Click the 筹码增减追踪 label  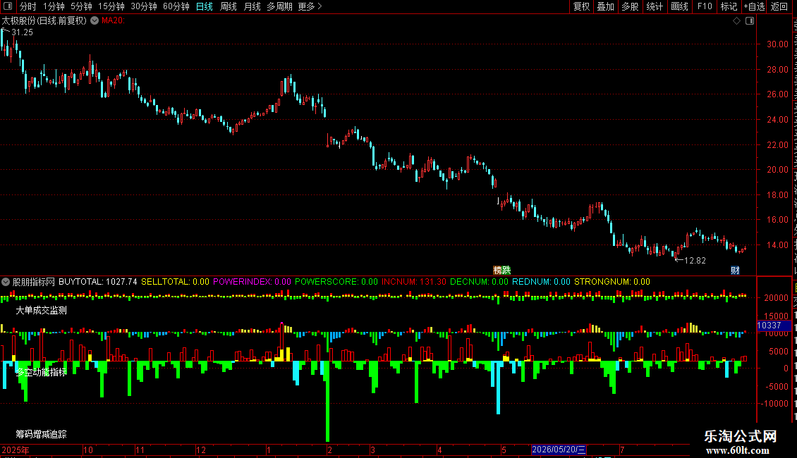tap(41, 434)
